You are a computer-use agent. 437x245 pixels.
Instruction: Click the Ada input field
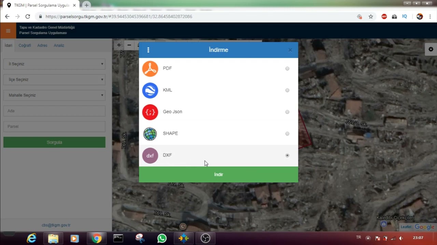tap(54, 111)
